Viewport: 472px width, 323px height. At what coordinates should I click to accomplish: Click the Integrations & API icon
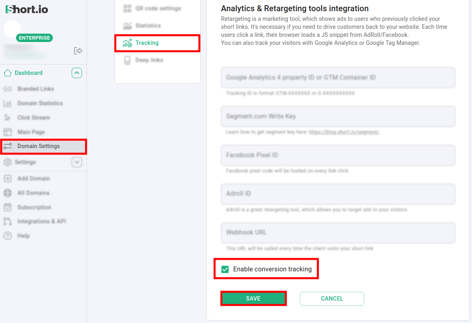tap(8, 221)
